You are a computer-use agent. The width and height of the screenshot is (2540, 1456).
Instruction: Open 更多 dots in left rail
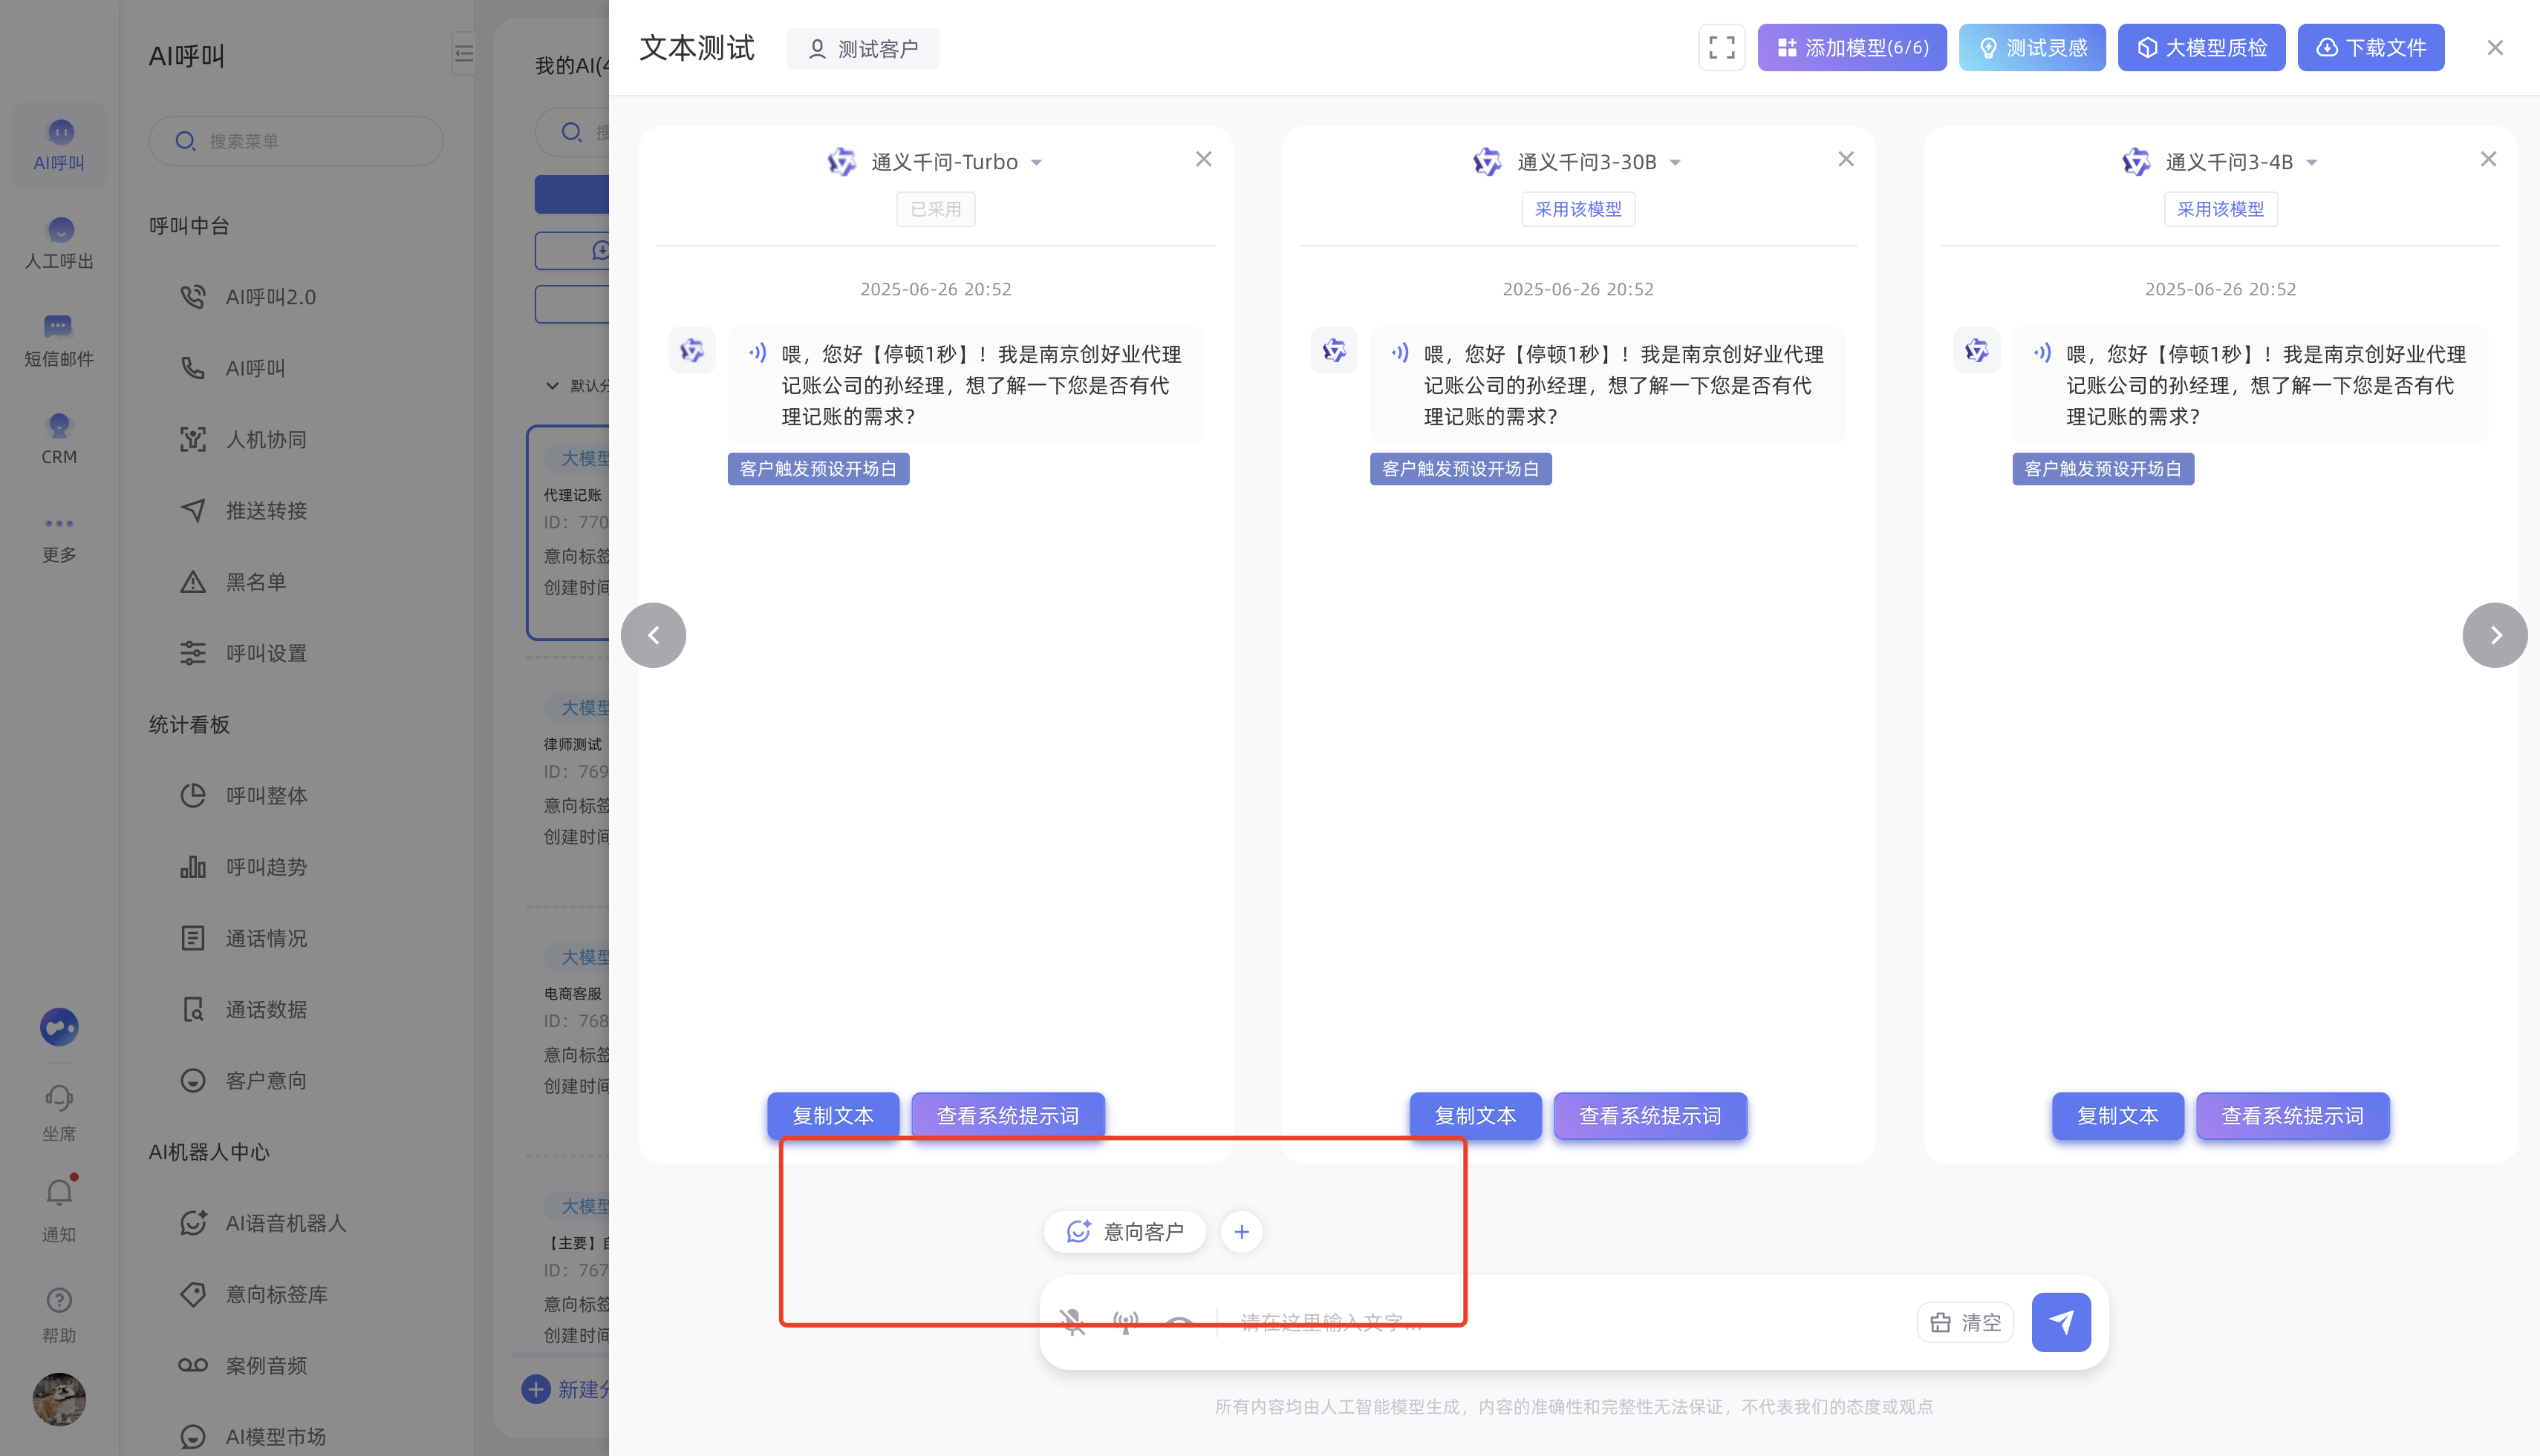tap(59, 538)
